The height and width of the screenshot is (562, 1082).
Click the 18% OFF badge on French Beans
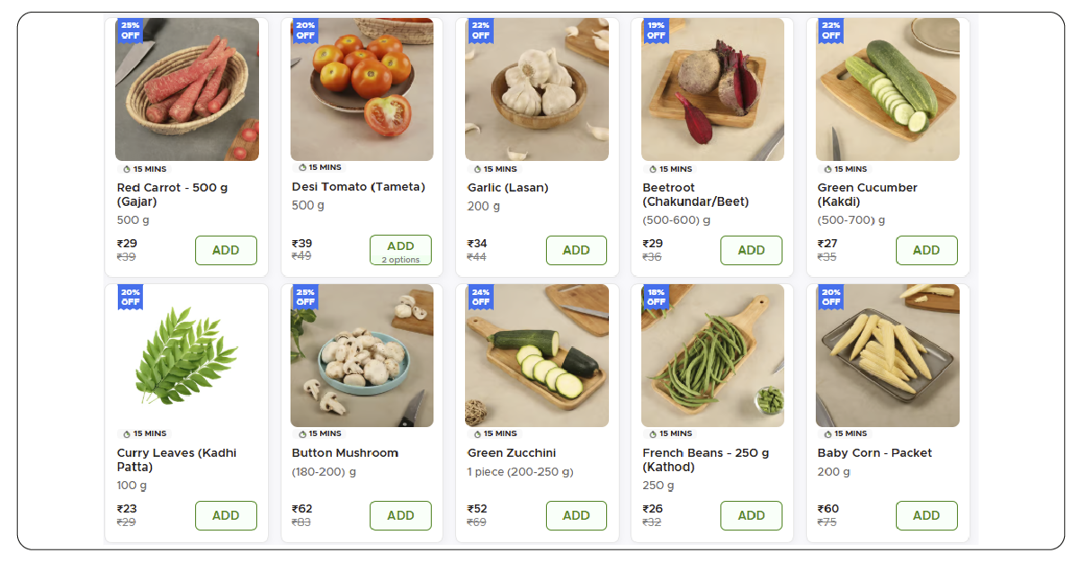pos(657,297)
